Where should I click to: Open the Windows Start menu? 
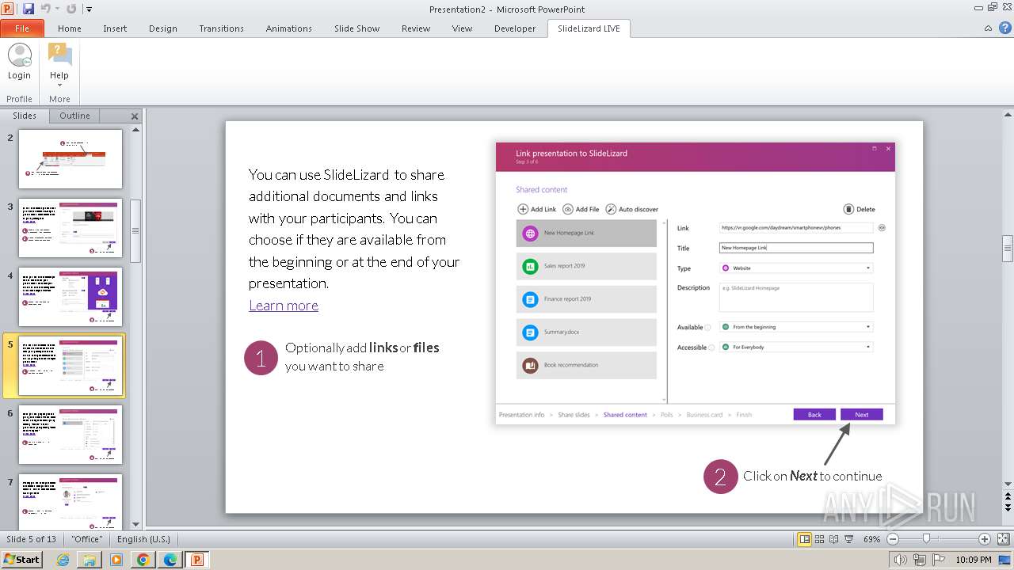[21, 559]
